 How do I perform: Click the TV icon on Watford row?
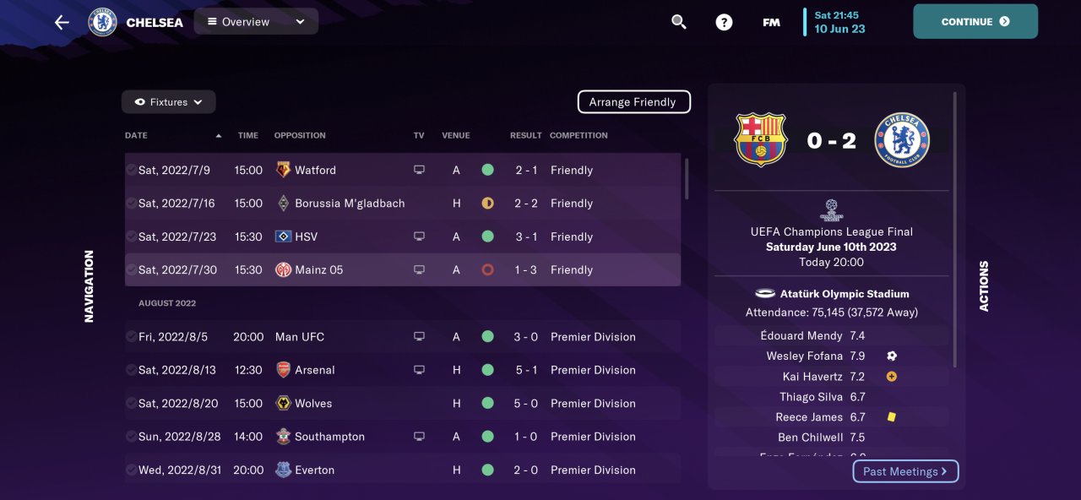tap(419, 170)
